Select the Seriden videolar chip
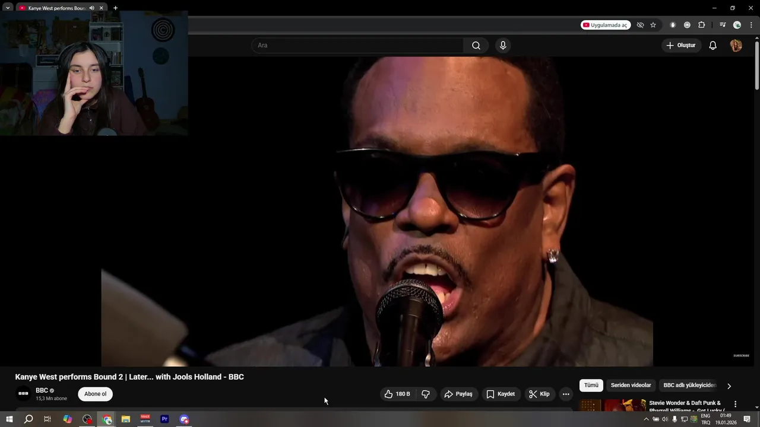 (631, 385)
